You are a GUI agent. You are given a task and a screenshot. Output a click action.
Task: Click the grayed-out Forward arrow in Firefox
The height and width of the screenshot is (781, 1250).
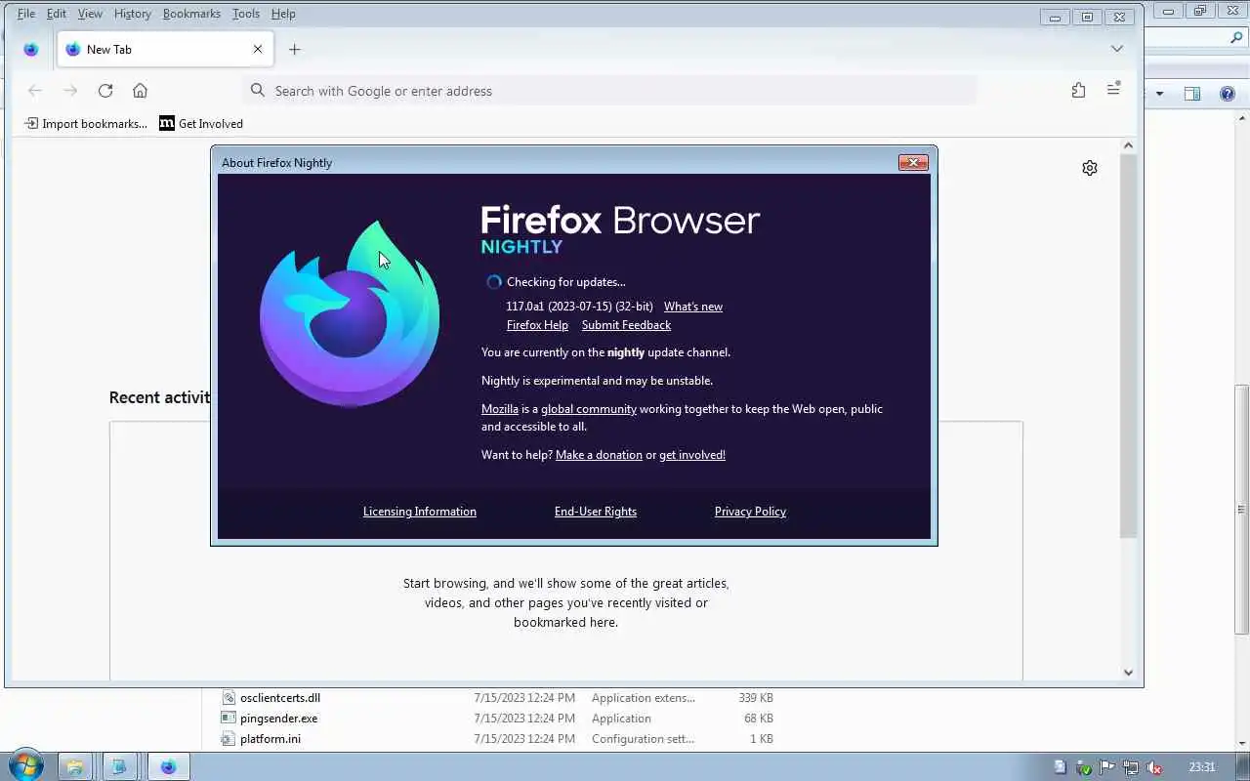click(x=70, y=91)
